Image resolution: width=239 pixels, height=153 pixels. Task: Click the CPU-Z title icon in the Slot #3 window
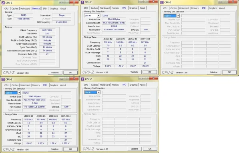pos(82,79)
